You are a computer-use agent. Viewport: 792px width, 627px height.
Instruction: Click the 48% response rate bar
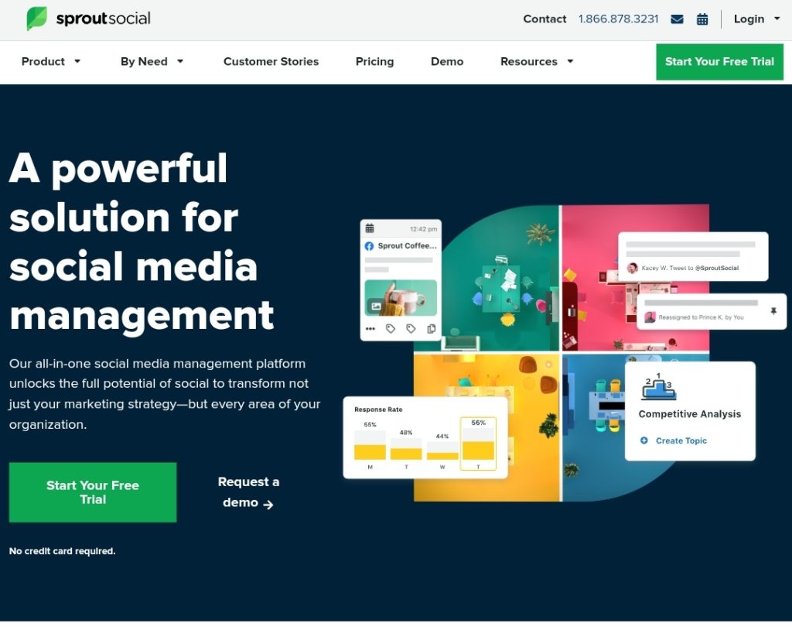click(406, 449)
